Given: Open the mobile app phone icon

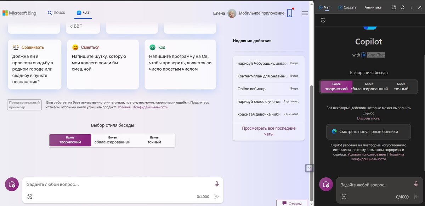Looking at the screenshot, I should [290, 13].
